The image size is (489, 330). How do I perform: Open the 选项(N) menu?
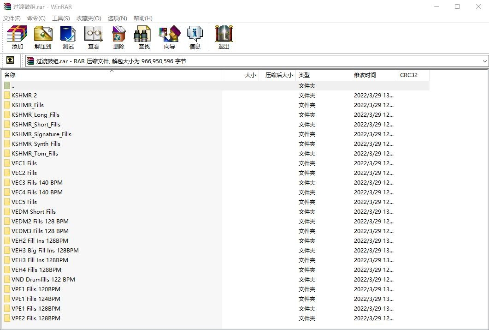pyautogui.click(x=117, y=18)
